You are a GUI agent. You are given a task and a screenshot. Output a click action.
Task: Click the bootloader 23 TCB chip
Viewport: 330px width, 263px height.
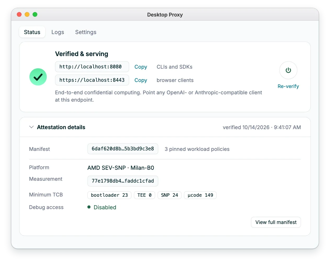[109, 195]
